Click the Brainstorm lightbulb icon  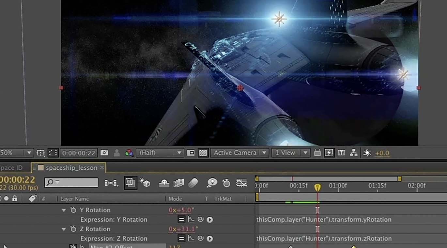(x=212, y=183)
